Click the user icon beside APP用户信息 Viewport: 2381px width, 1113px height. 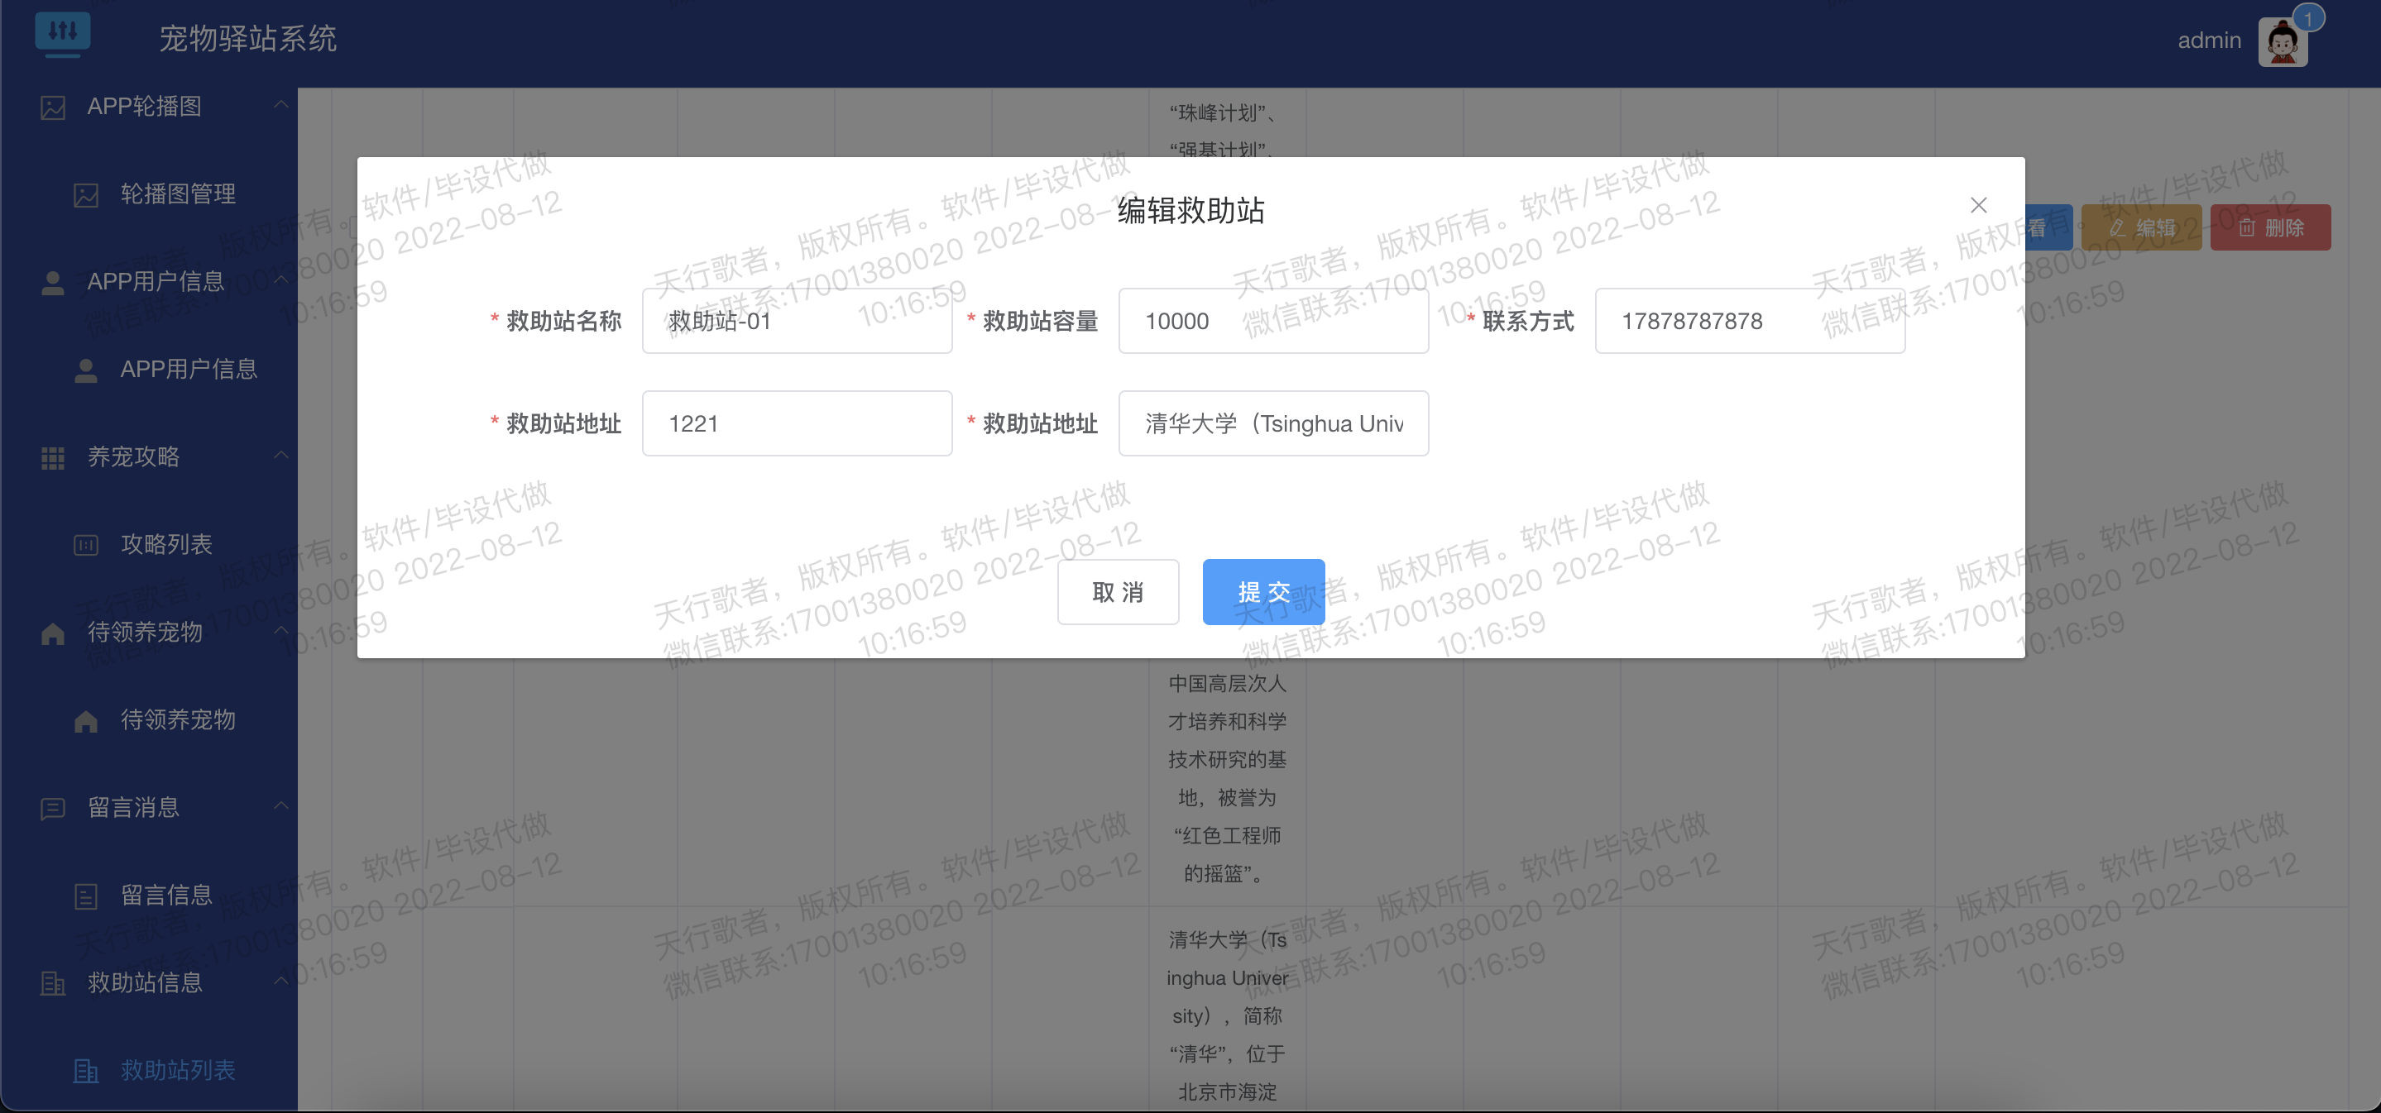(52, 281)
